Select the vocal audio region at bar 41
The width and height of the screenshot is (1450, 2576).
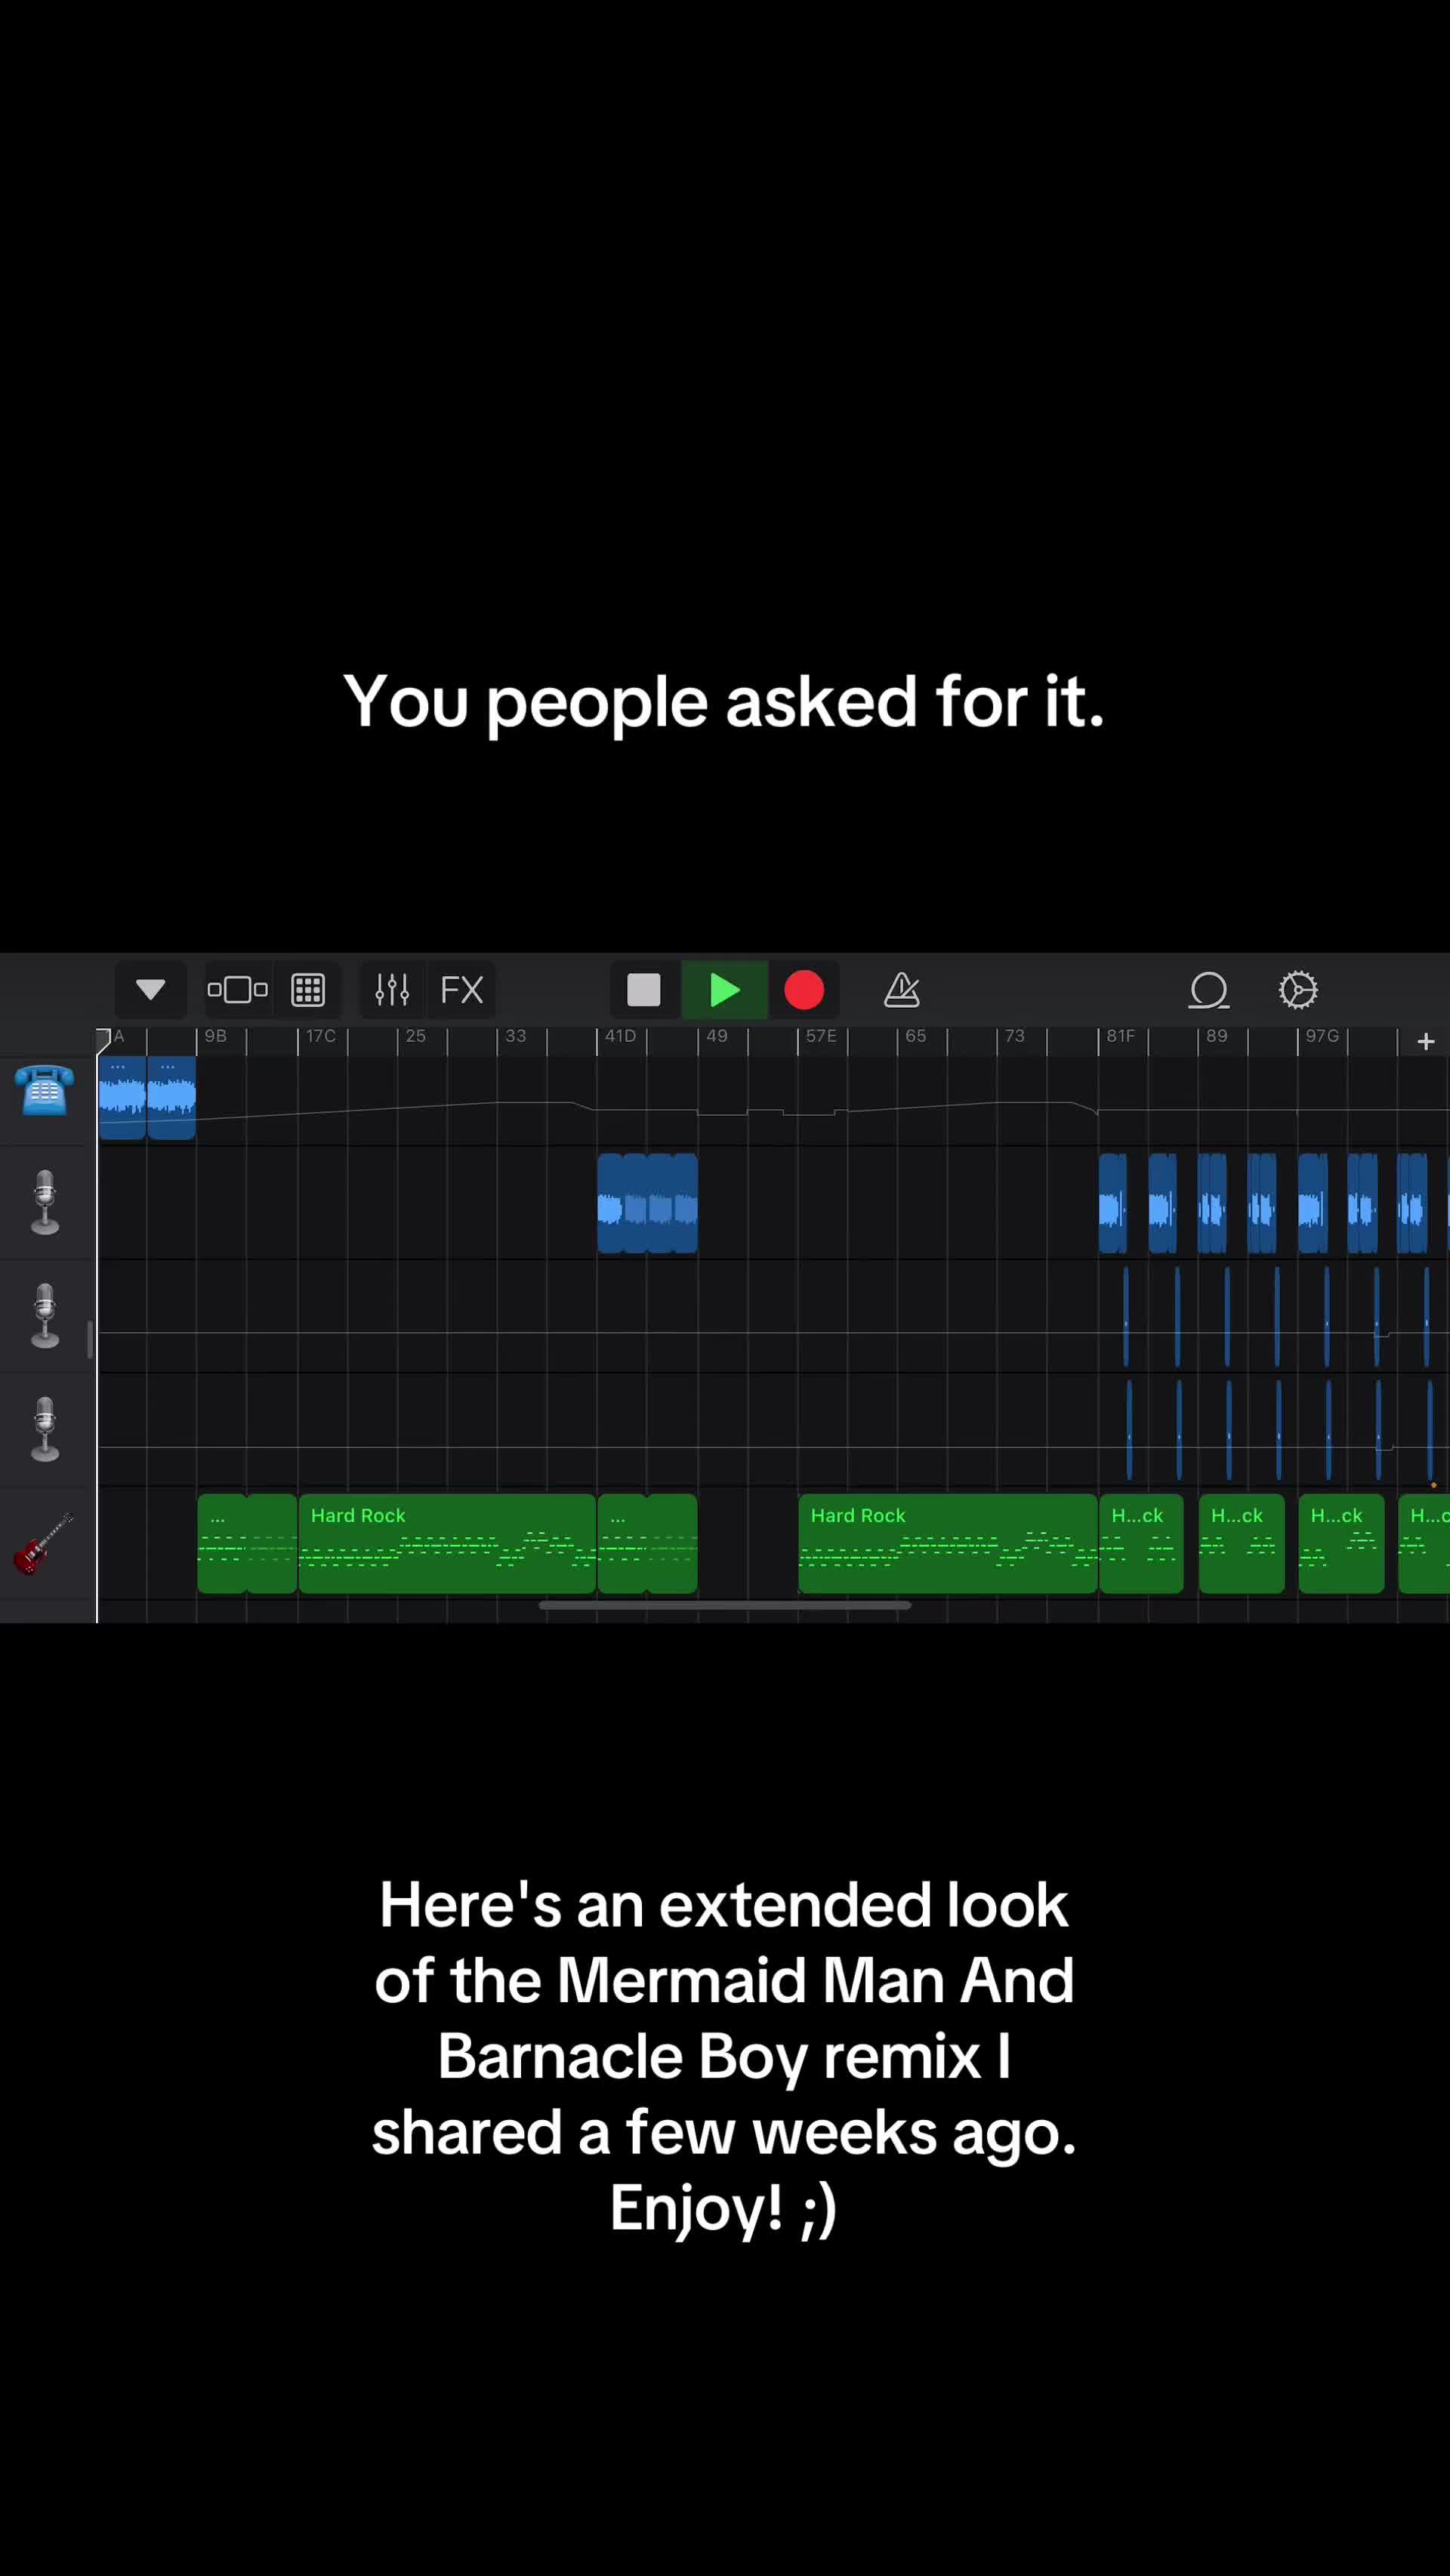point(647,1203)
